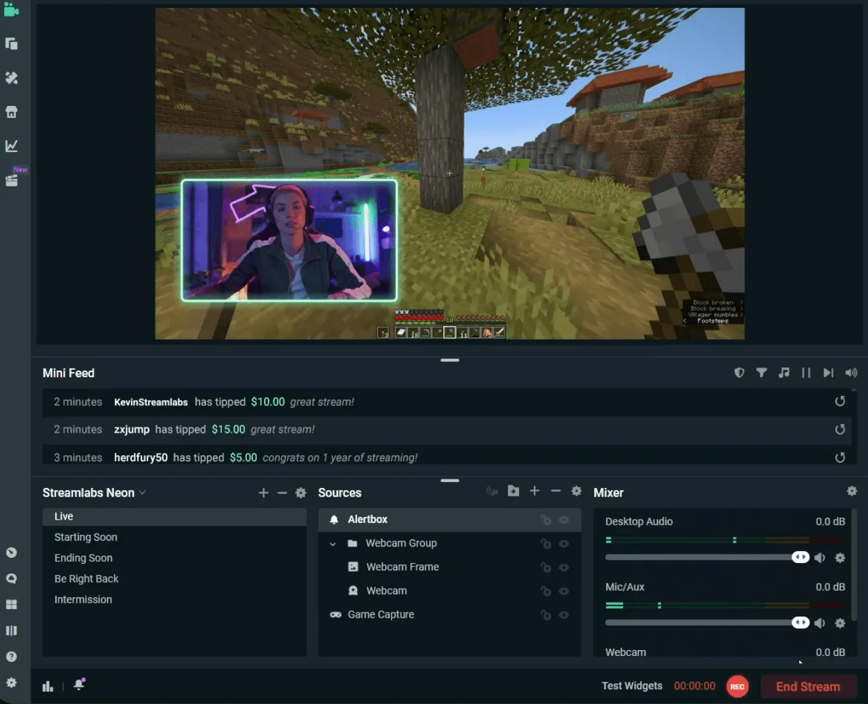Select the Live scene
This screenshot has width=868, height=704.
175,516
